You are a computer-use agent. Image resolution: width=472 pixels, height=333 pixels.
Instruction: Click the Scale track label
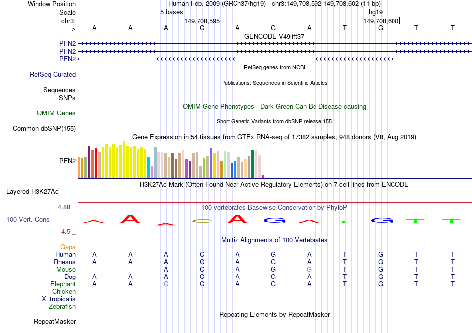67,12
